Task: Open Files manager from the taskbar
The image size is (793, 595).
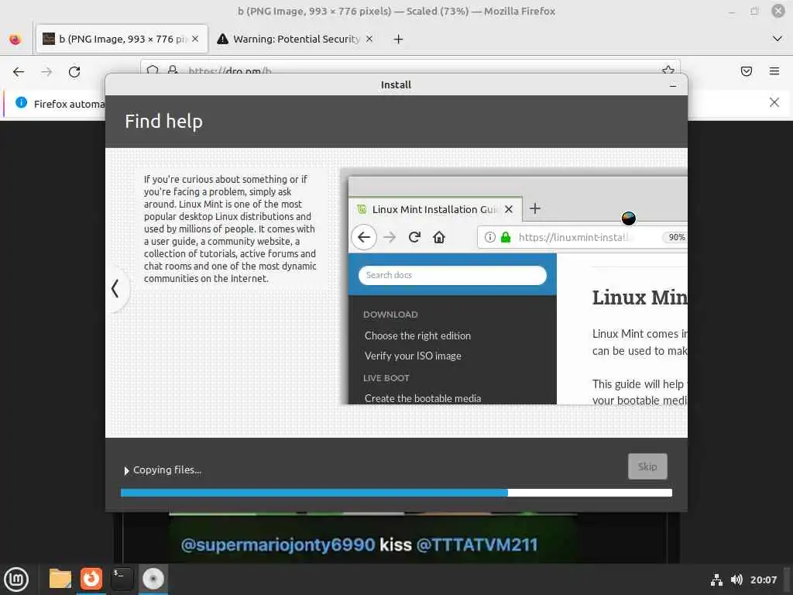Action: coord(60,579)
